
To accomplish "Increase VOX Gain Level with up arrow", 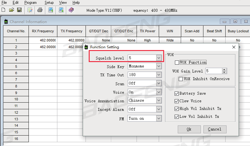I will coord(224,70).
